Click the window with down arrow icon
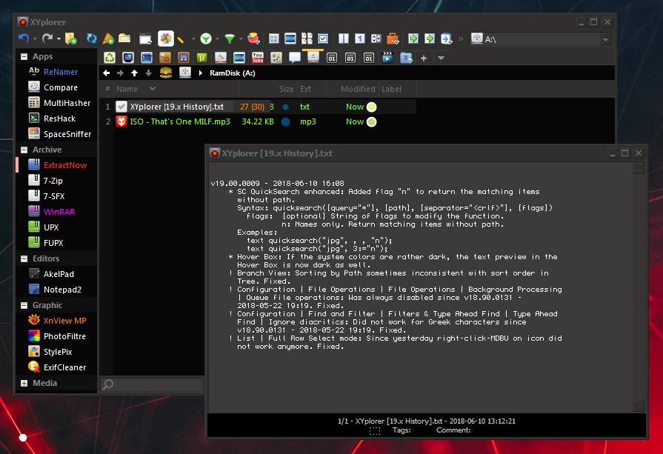 tap(145, 39)
